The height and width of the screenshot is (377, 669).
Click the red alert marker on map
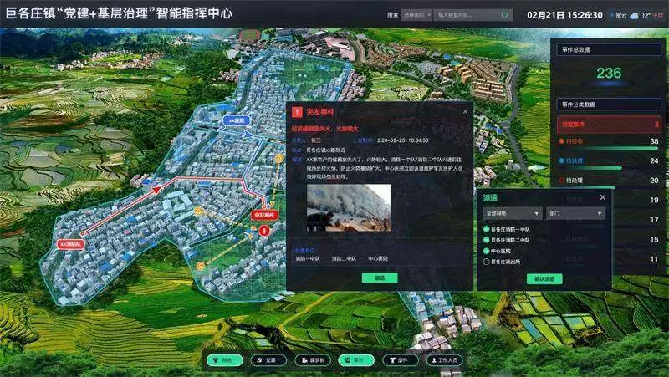click(x=266, y=231)
